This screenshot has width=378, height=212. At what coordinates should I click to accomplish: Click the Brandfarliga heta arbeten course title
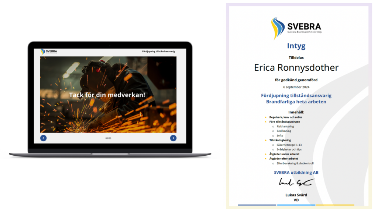point(296,102)
